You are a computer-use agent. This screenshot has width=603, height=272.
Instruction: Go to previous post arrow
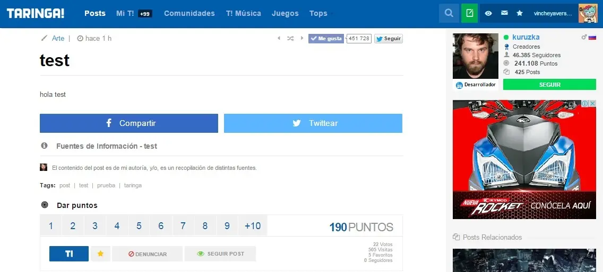pos(279,38)
